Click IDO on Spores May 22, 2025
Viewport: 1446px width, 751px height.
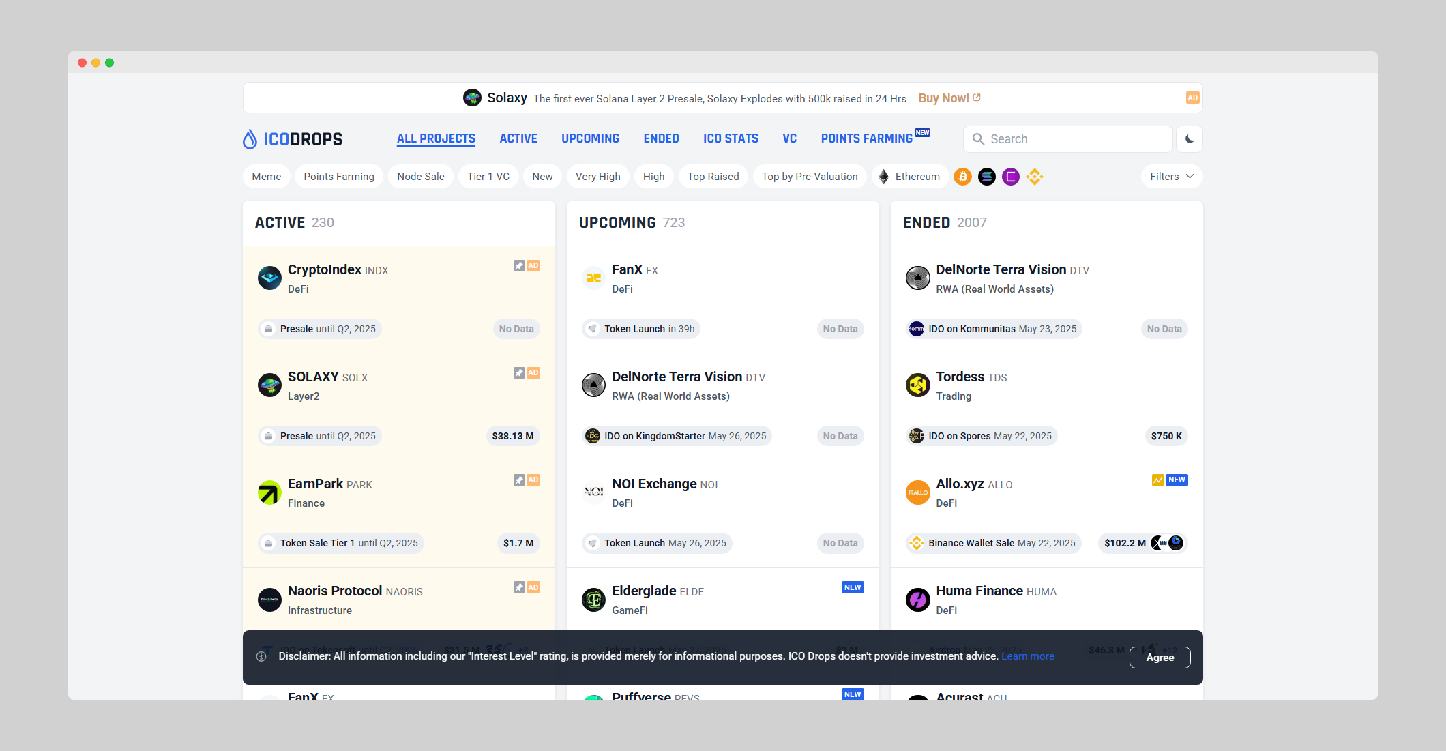(982, 436)
